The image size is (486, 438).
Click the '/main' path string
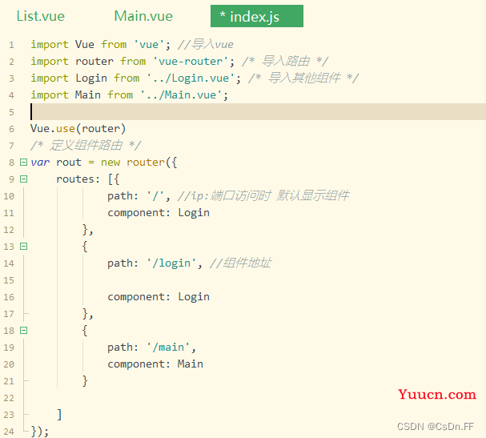168,348
